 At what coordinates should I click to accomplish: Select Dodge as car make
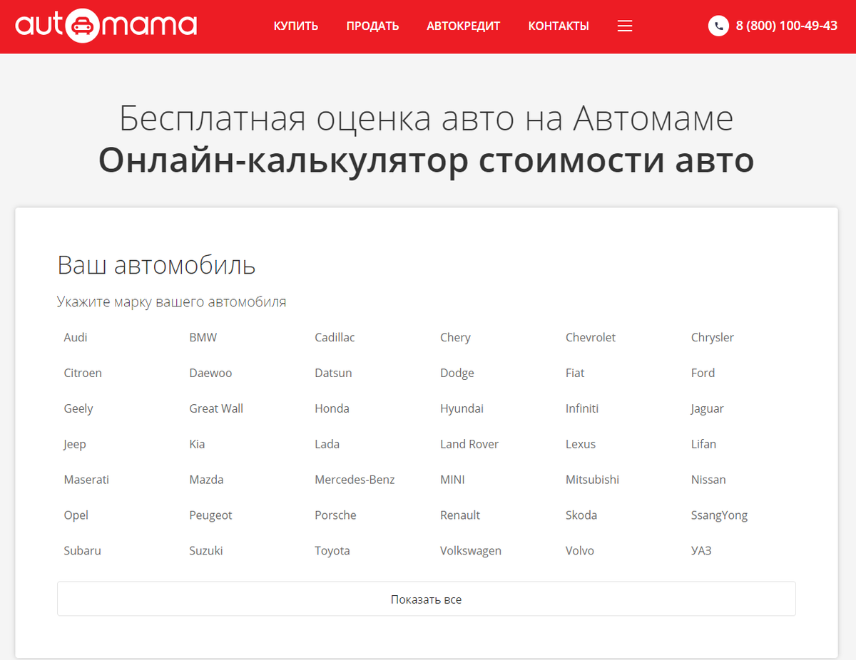[x=457, y=373]
